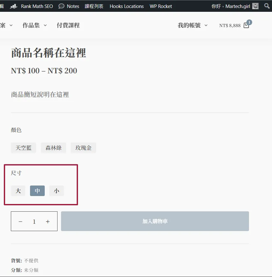Viewport: 272px width, 277px height.
Task: Decrease quantity with the minus icon
Action: (20, 222)
